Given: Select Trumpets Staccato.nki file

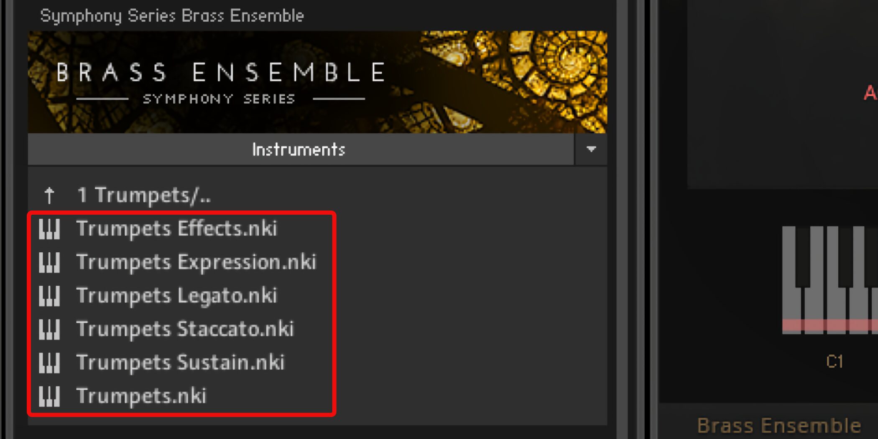Looking at the screenshot, I should [x=185, y=329].
